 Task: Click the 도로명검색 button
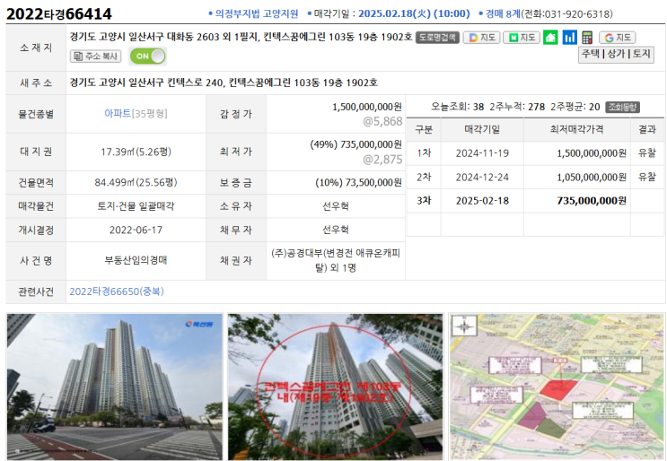[437, 38]
